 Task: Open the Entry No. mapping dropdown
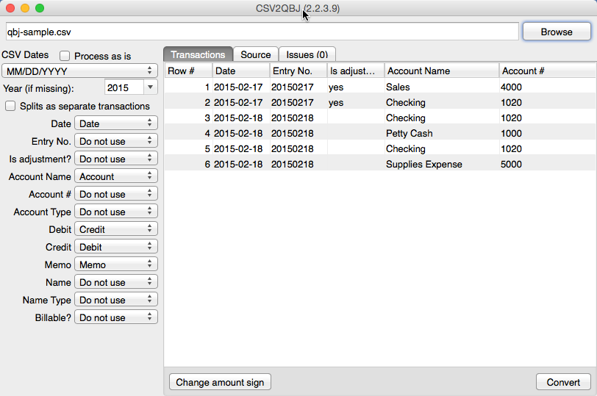pos(115,141)
